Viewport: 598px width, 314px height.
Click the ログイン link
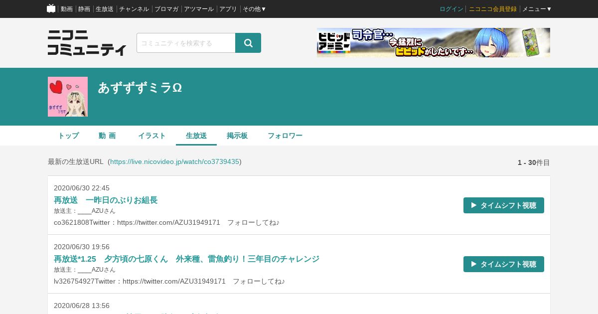click(451, 9)
